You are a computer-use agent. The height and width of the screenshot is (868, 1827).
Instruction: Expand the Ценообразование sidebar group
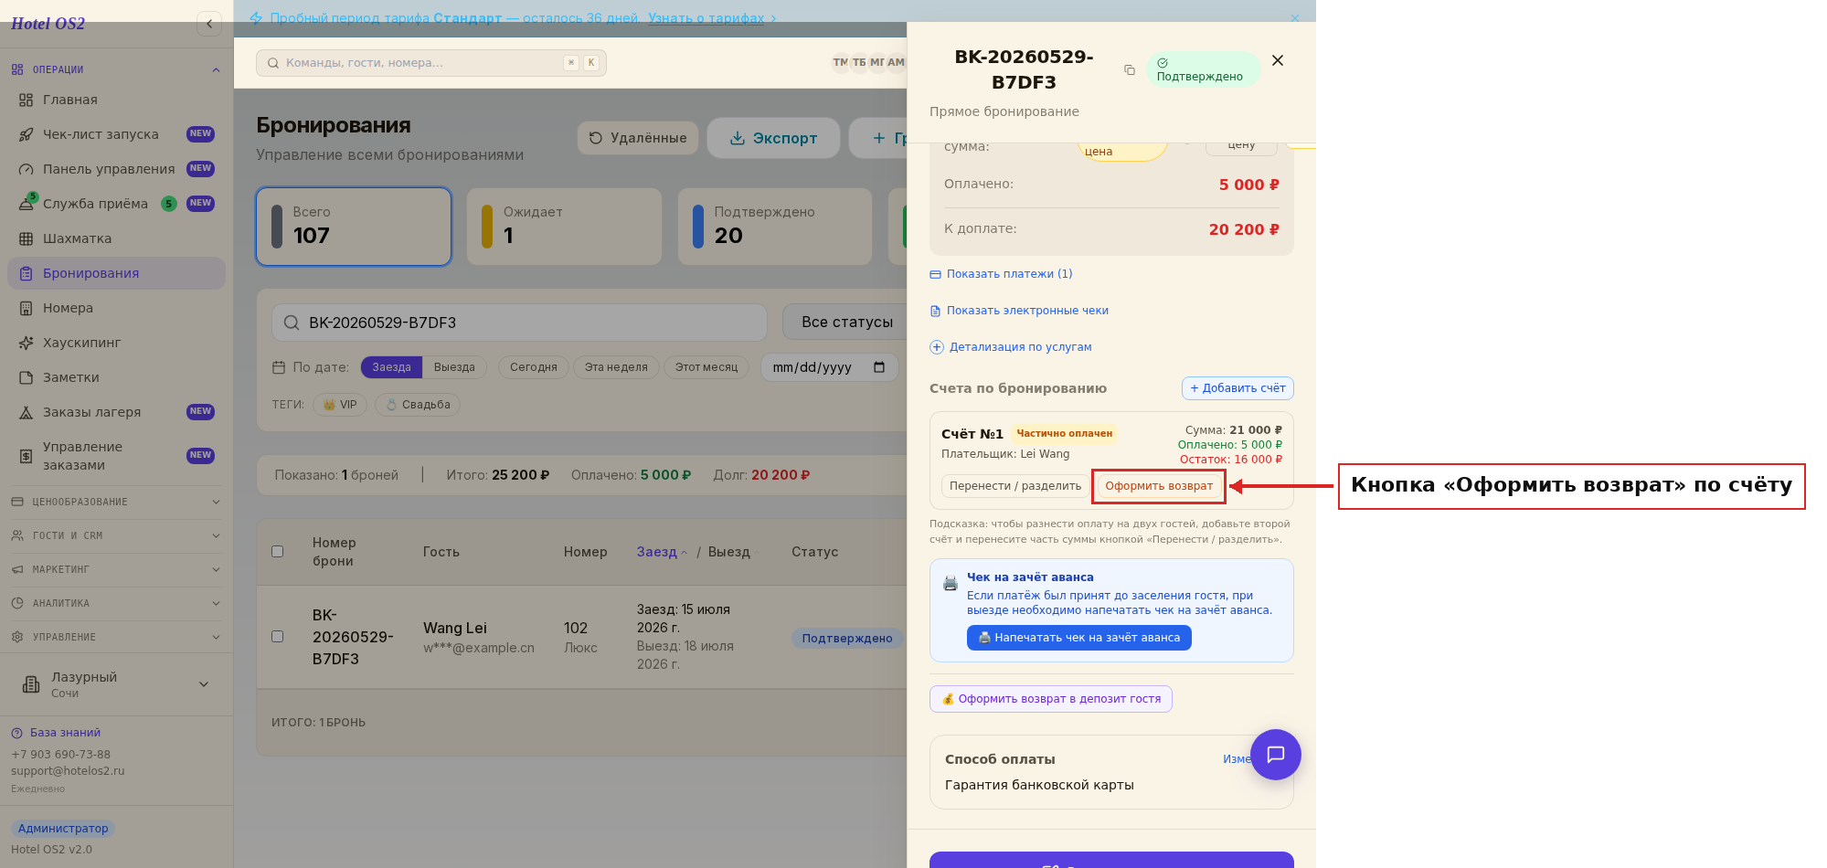(x=115, y=502)
